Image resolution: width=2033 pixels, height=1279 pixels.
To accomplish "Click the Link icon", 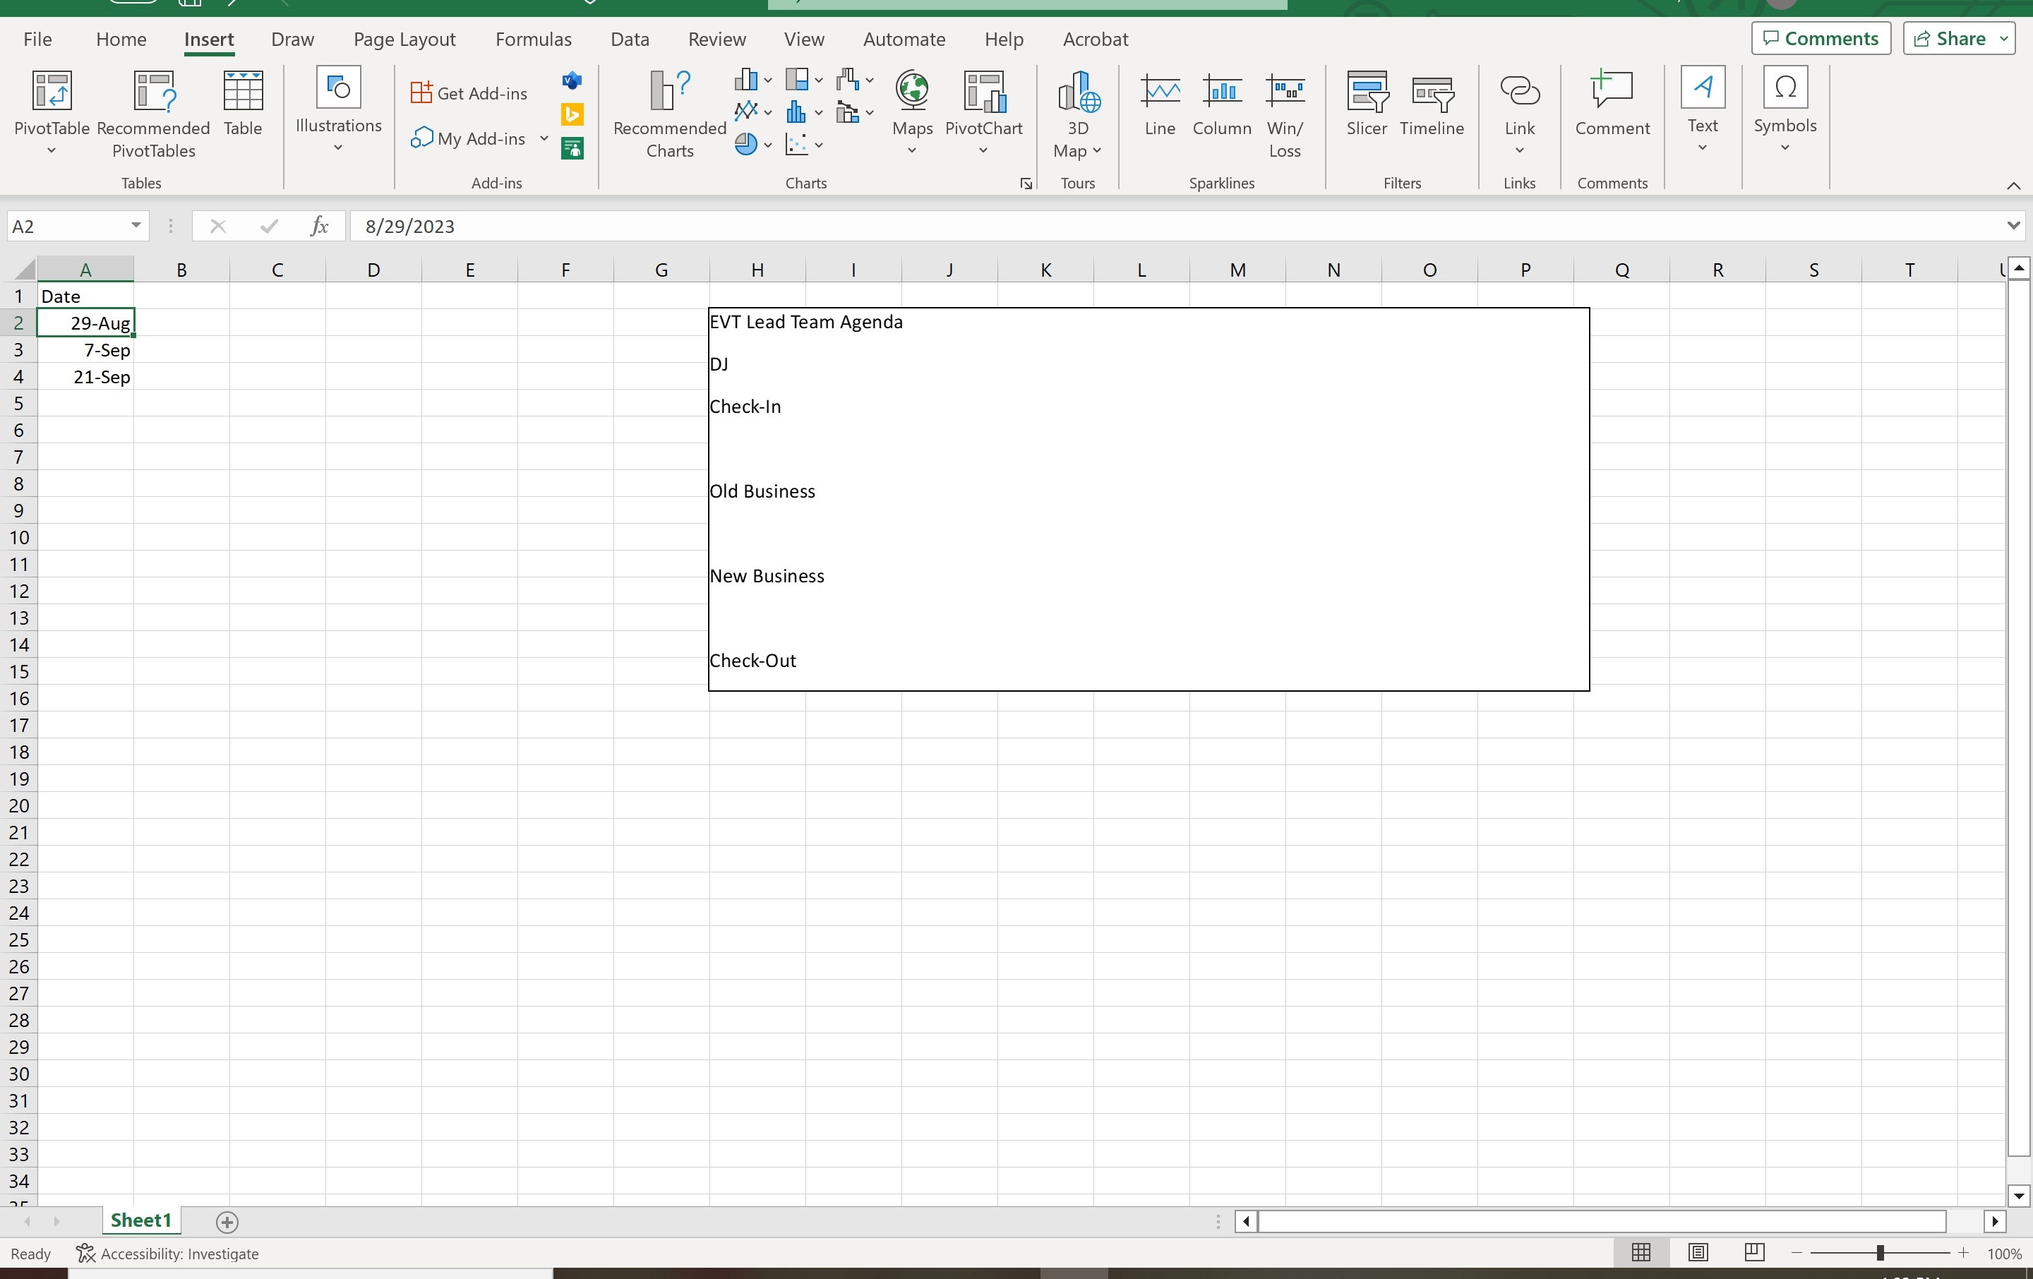I will [x=1520, y=91].
